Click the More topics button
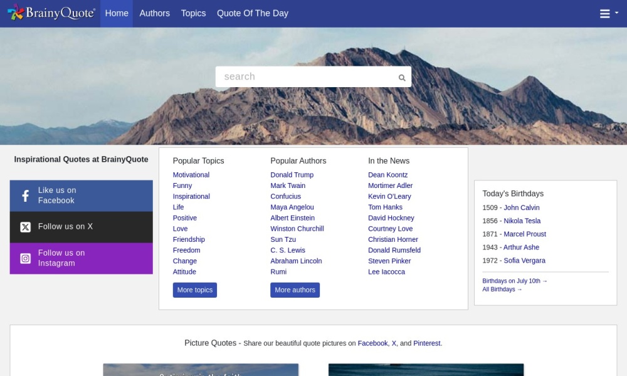Image resolution: width=627 pixels, height=376 pixels. (195, 290)
